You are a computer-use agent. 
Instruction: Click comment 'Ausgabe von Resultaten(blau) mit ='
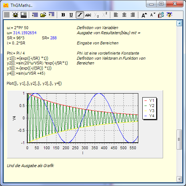tap(108, 33)
